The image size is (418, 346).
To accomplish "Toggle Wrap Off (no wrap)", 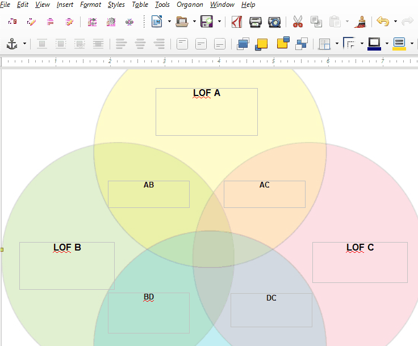I will tap(42, 44).
